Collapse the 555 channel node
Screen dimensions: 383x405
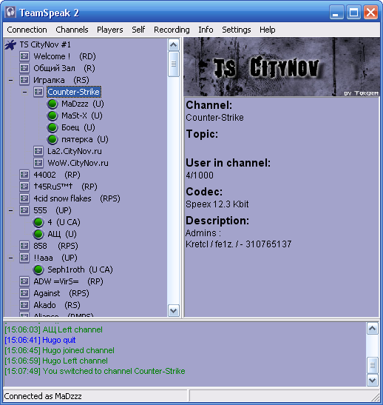point(10,210)
